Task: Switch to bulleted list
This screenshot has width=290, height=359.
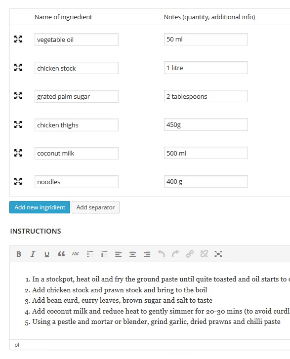Action: 90,254
